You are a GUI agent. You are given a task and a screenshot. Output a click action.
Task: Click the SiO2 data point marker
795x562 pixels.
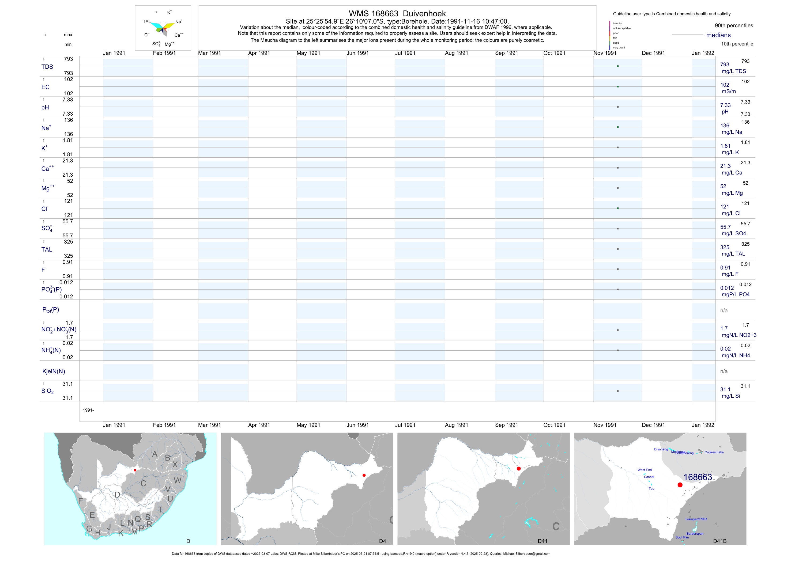[x=618, y=391]
